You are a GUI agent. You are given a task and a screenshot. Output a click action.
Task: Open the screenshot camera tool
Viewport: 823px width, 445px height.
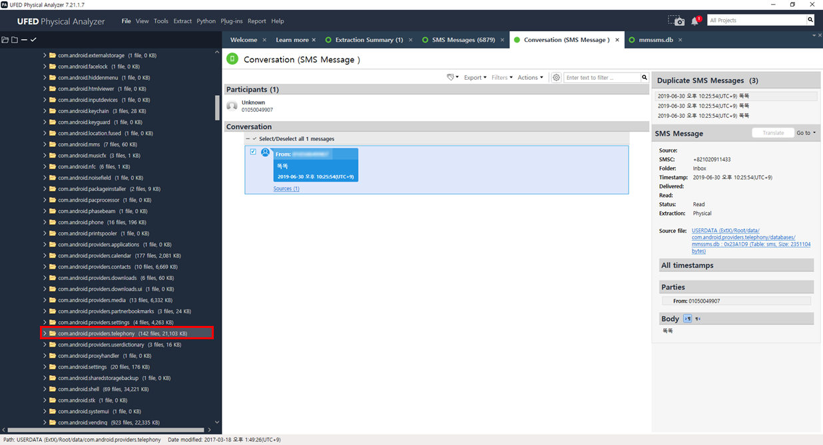(x=676, y=21)
